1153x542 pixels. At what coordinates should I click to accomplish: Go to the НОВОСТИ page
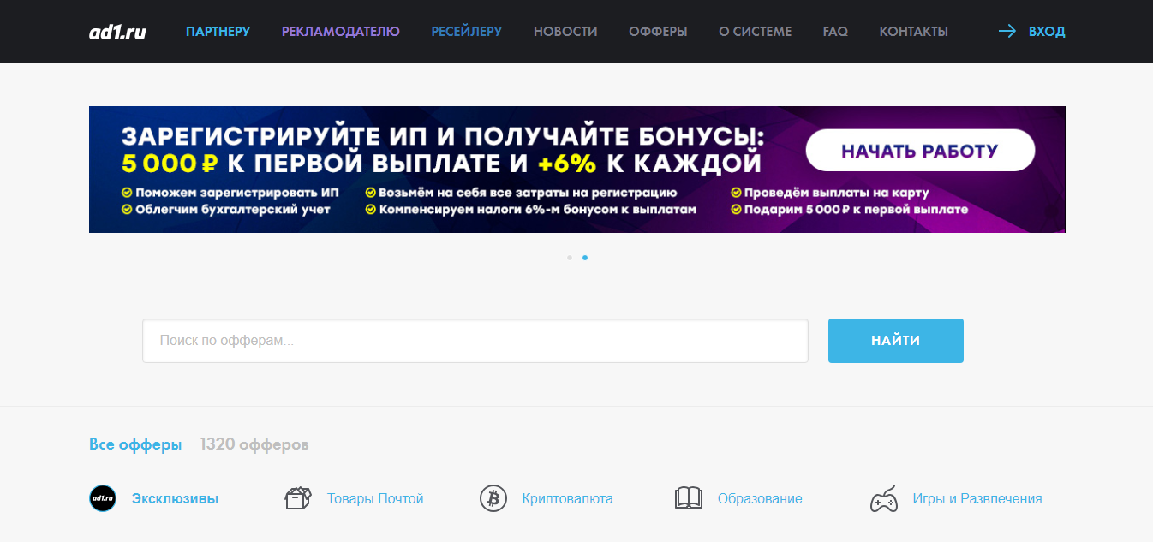pyautogui.click(x=565, y=32)
